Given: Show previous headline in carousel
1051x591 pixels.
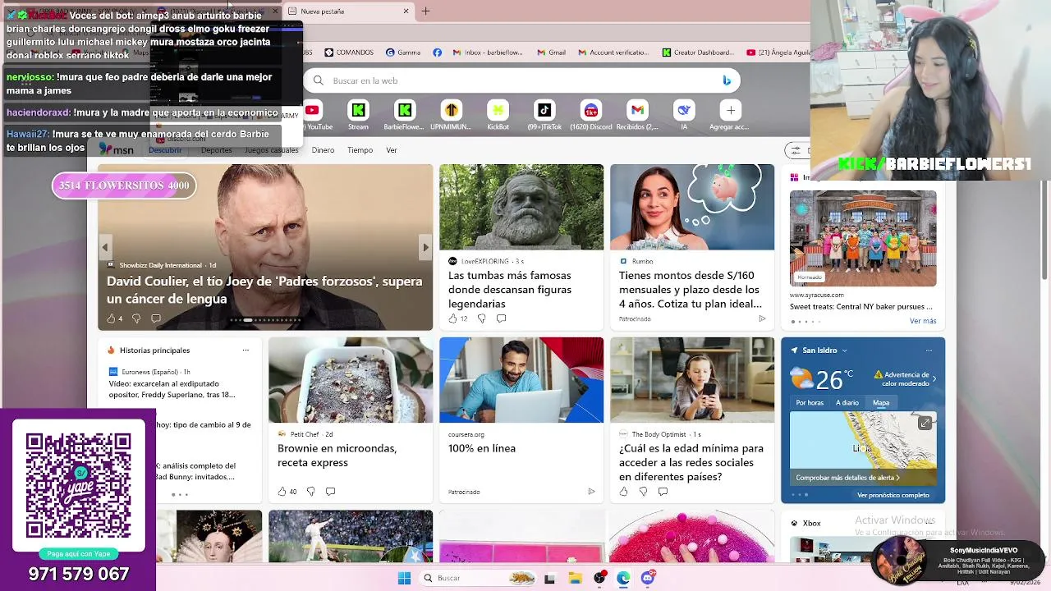Looking at the screenshot, I should click(105, 247).
